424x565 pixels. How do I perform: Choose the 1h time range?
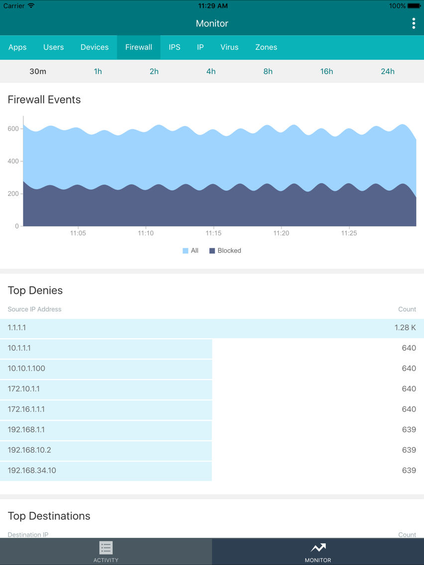pyautogui.click(x=98, y=71)
